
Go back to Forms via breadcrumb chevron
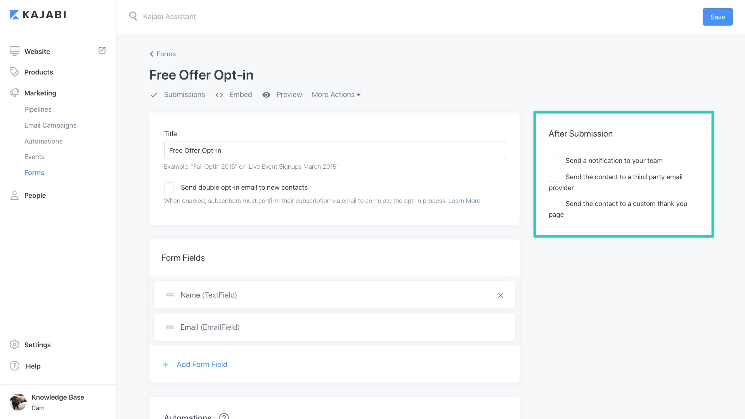coord(152,54)
